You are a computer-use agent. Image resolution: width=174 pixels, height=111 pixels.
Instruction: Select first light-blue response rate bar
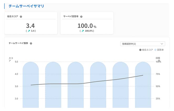[31, 85]
